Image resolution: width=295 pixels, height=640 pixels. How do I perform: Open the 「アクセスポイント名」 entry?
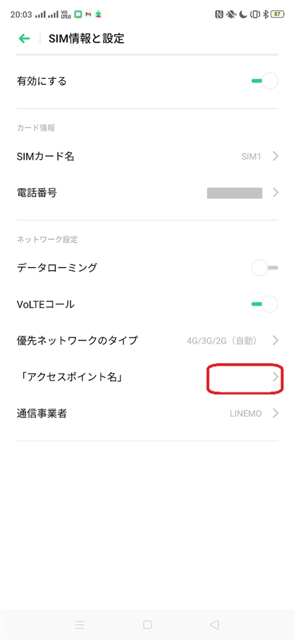pyautogui.click(x=147, y=377)
